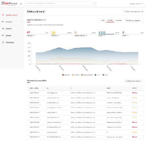Click the Accéder aux rapports button
The image size is (148, 148).
pos(134,20)
